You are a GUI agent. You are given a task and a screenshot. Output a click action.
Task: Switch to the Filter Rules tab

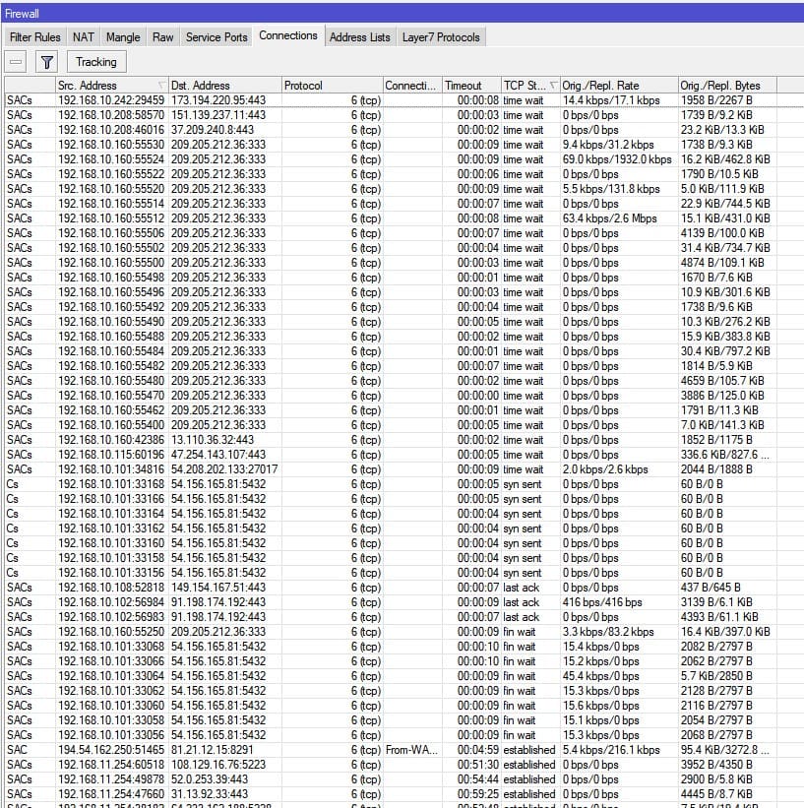click(x=35, y=37)
